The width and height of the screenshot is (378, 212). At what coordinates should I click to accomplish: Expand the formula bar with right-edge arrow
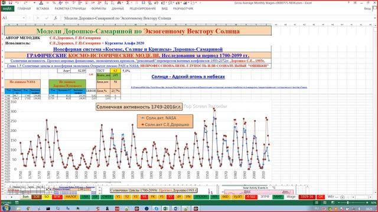coord(375,18)
